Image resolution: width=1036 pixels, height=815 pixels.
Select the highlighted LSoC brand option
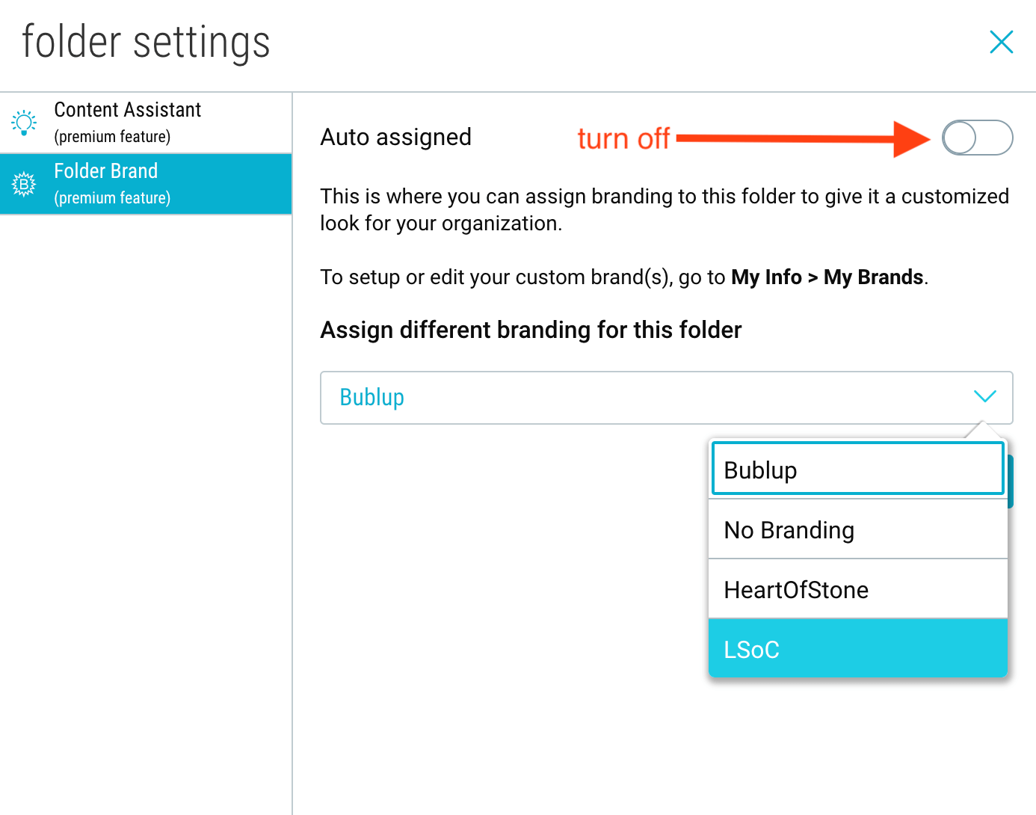pyautogui.click(x=857, y=648)
